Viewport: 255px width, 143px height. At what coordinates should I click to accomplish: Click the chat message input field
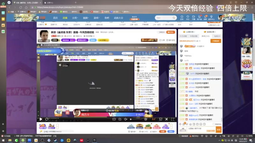click(201, 129)
